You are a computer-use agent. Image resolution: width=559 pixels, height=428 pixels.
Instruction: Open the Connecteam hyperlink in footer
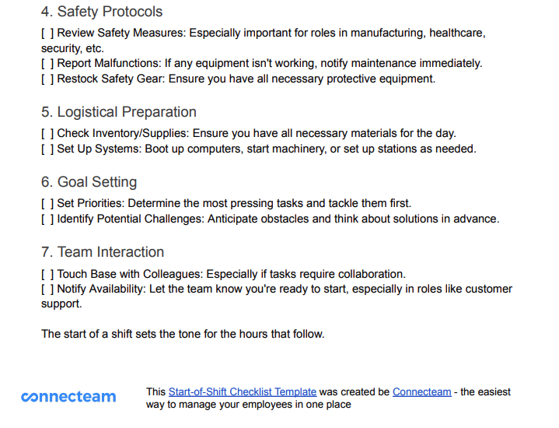coord(421,392)
